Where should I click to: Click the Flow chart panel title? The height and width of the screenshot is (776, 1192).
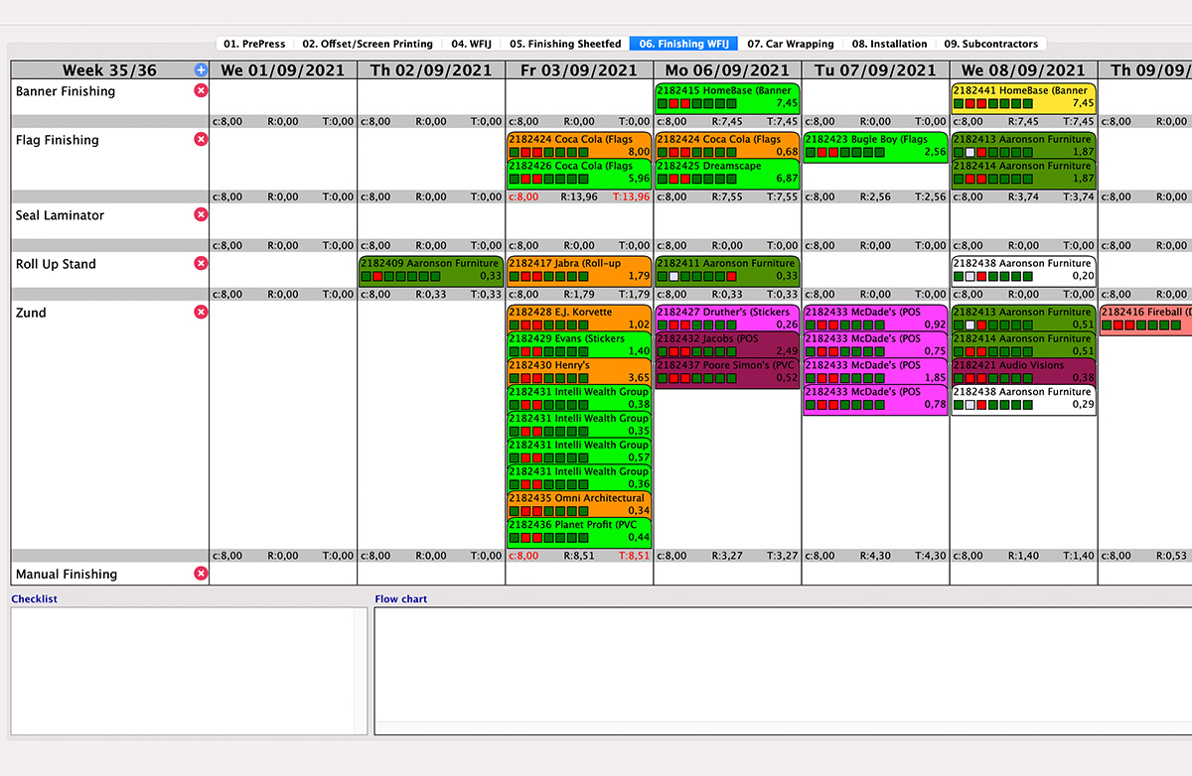(x=401, y=599)
